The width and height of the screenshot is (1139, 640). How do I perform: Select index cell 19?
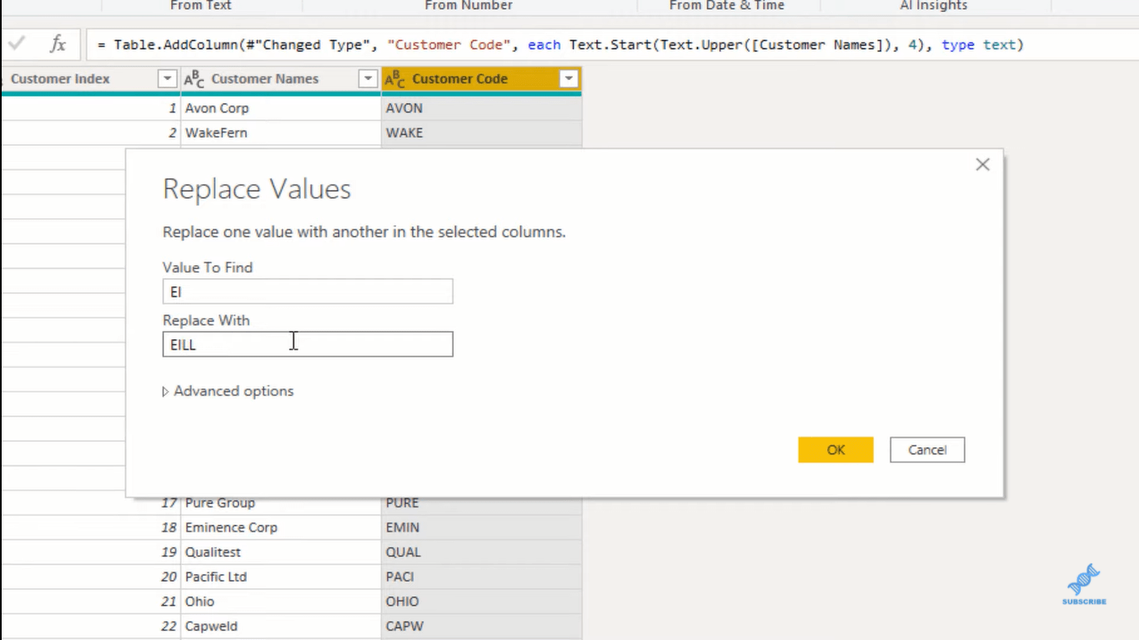pos(90,552)
